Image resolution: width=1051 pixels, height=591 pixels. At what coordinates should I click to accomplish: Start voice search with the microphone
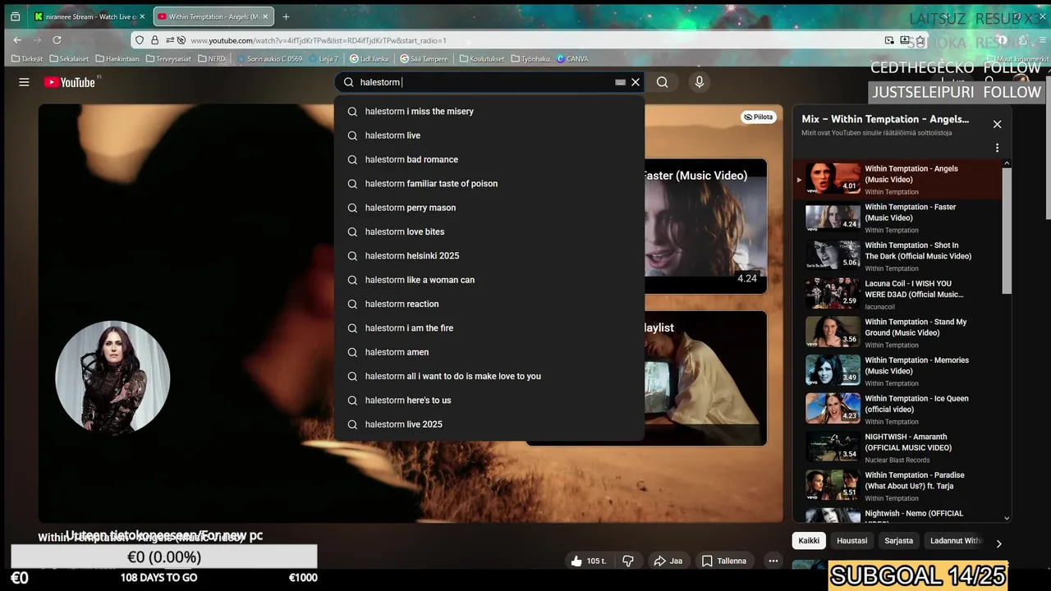pos(700,82)
